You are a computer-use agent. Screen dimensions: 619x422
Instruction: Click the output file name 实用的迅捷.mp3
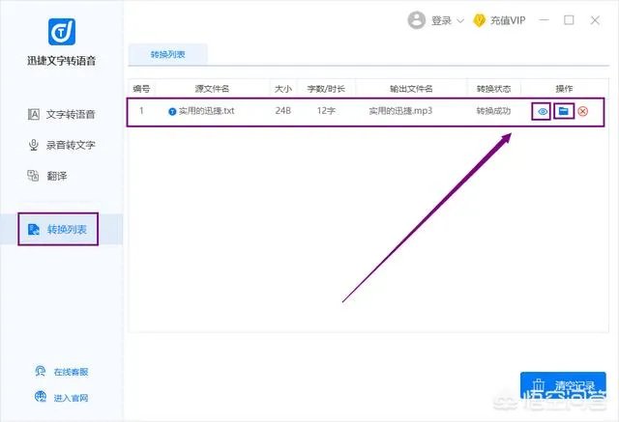pyautogui.click(x=400, y=111)
